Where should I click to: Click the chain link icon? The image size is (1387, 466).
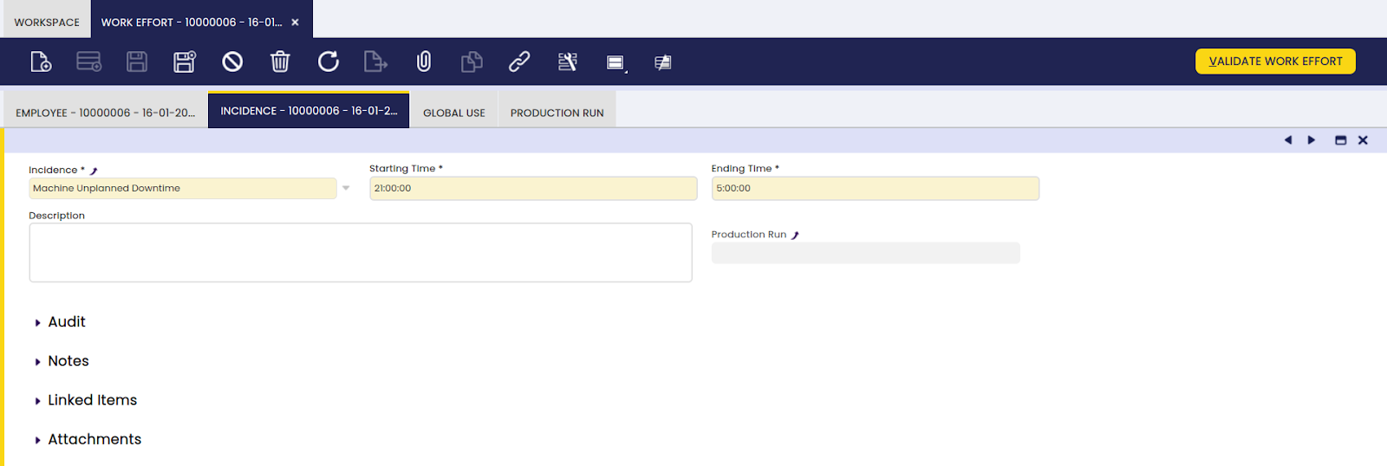pos(519,61)
